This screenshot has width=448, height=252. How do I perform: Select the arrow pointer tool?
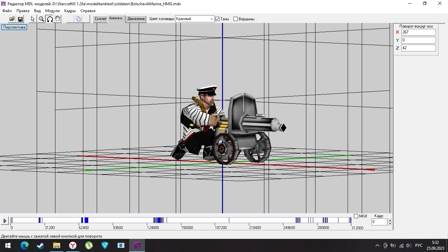[33, 19]
